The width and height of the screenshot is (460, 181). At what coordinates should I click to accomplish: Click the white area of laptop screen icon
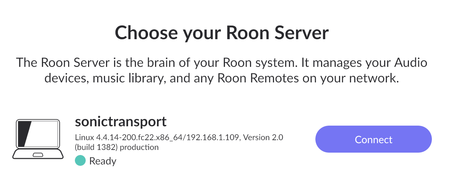(44, 134)
